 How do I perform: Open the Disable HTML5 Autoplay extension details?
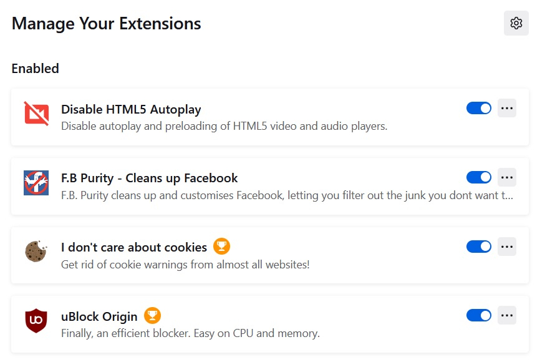131,109
